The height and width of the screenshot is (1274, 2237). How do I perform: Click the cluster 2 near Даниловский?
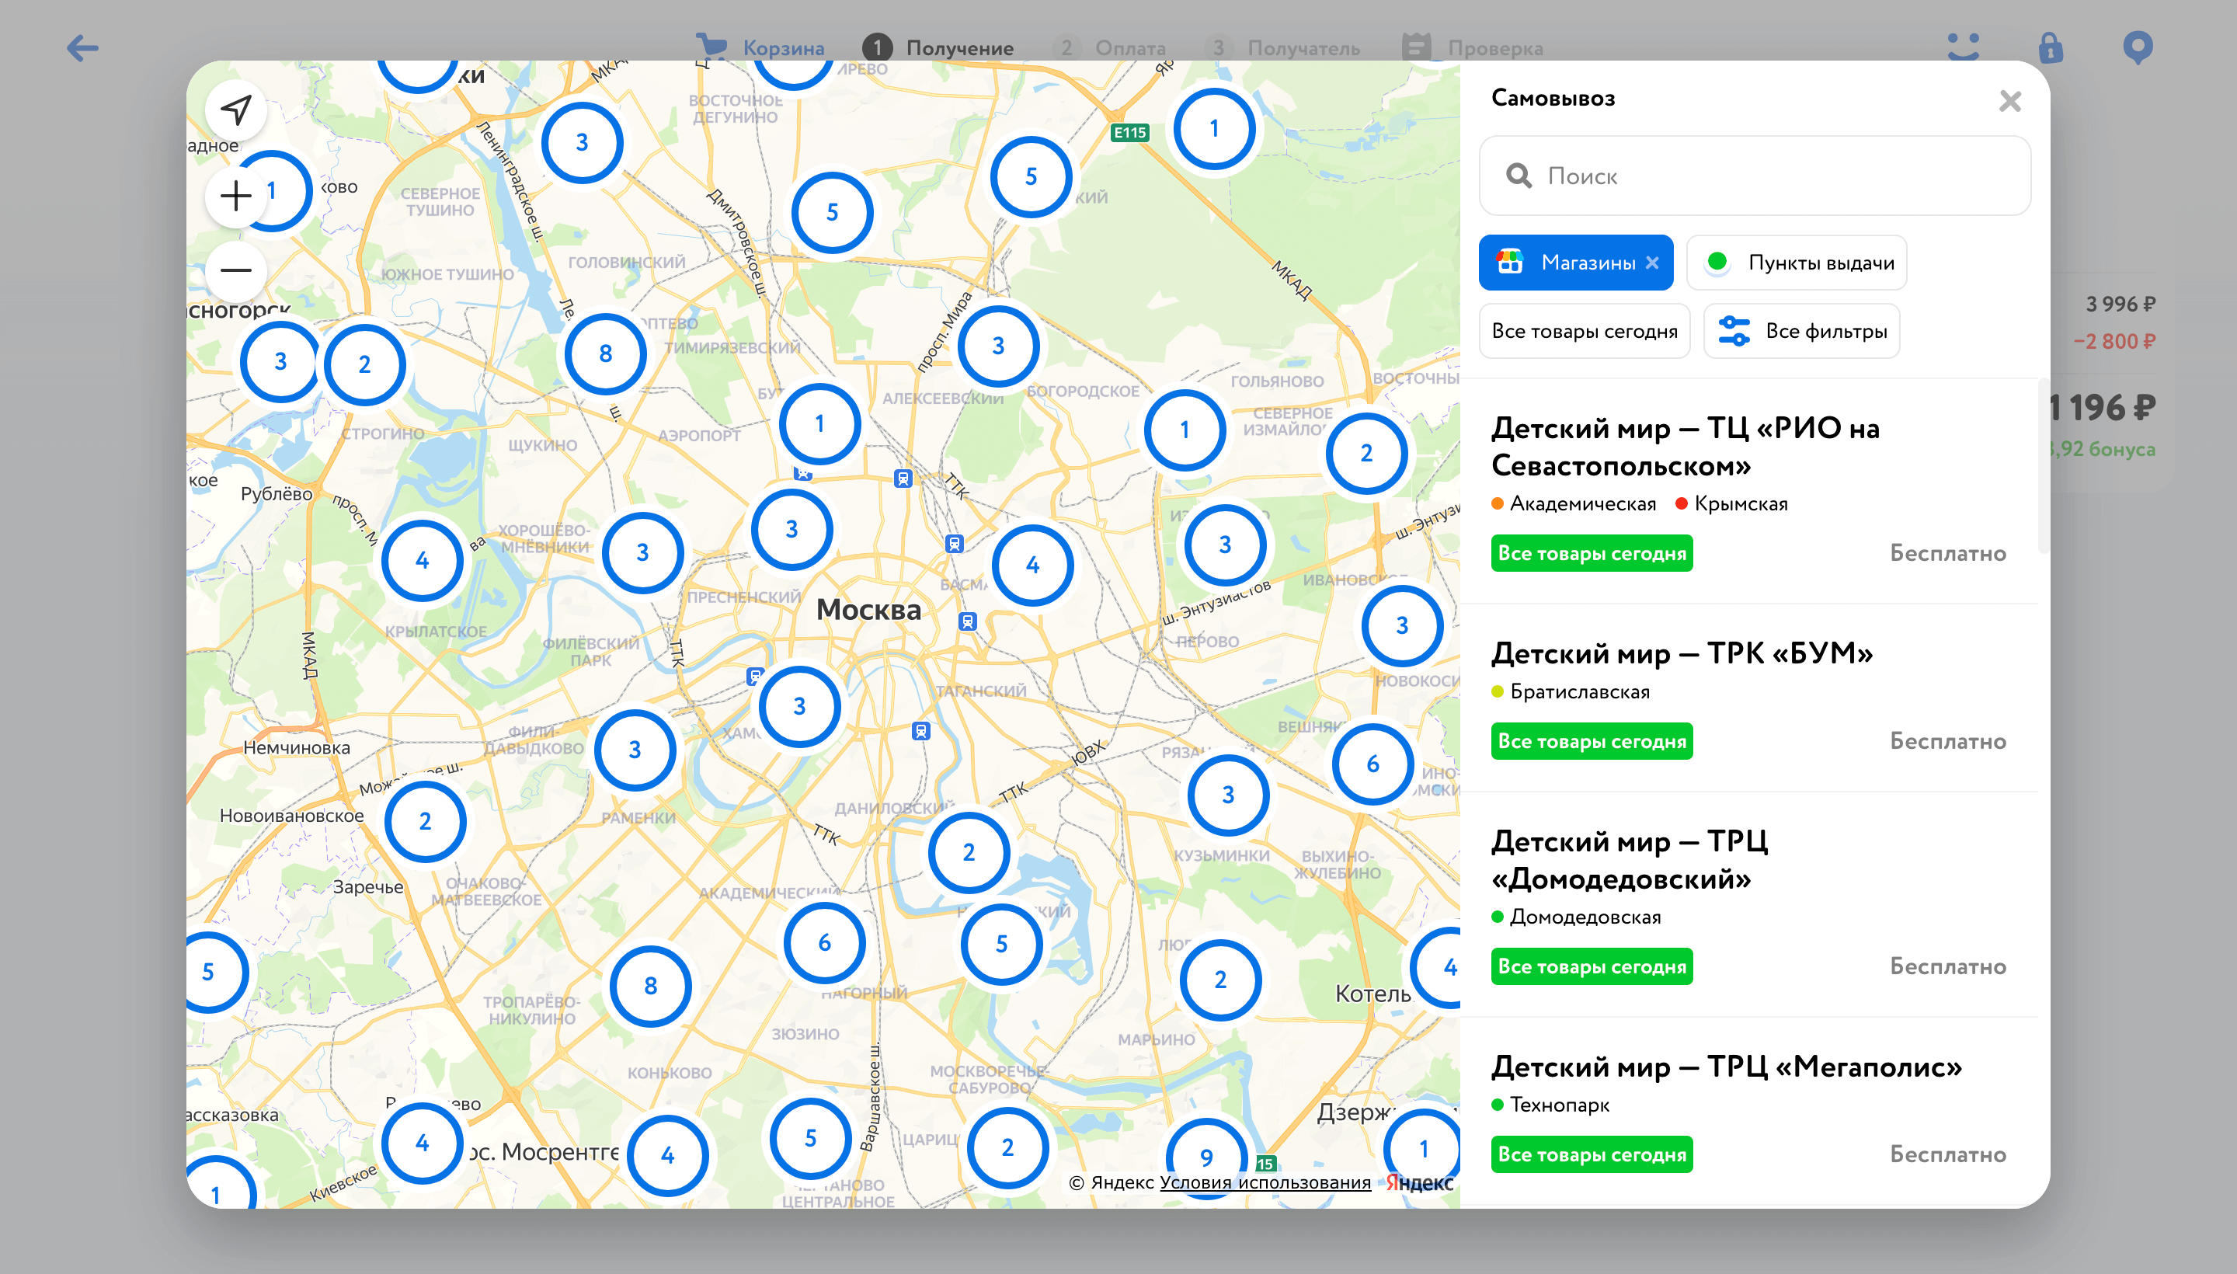point(969,853)
